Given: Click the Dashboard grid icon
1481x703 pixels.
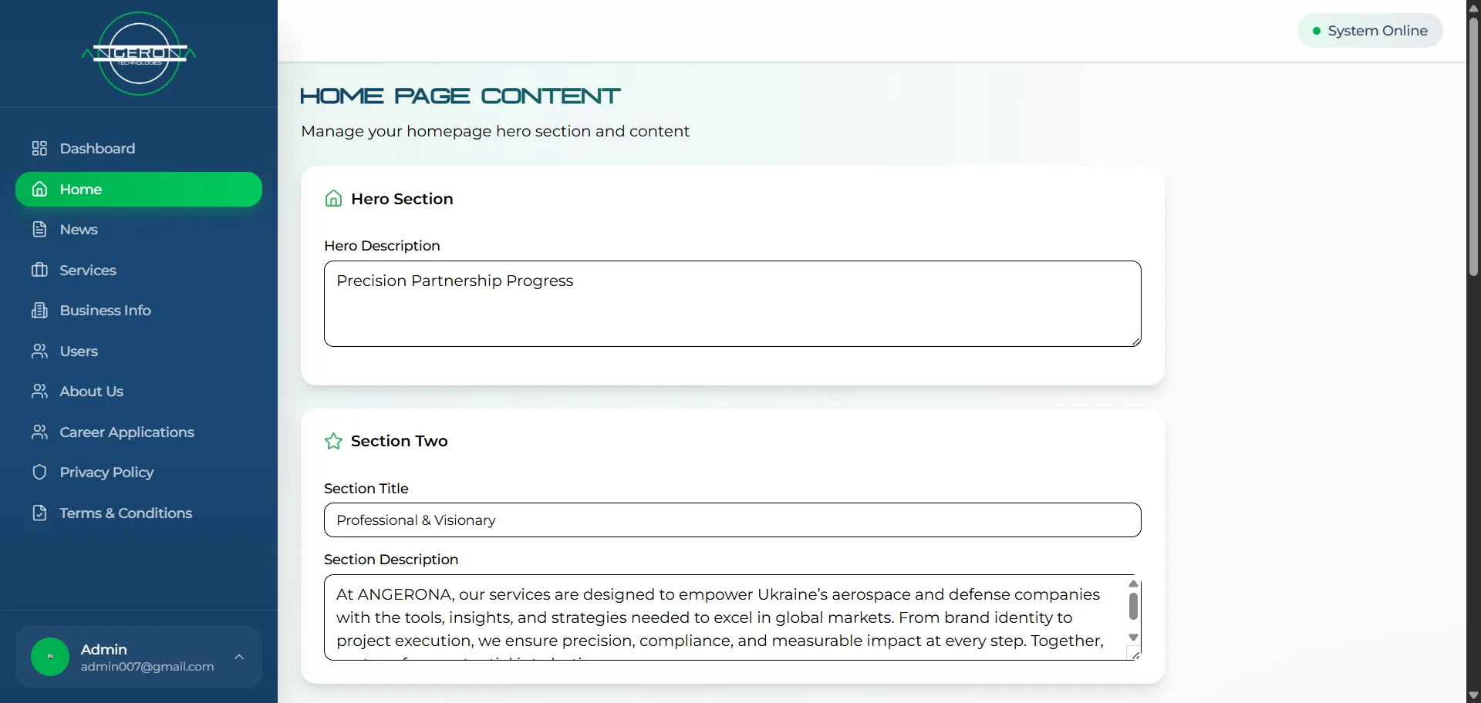Looking at the screenshot, I should 39,148.
